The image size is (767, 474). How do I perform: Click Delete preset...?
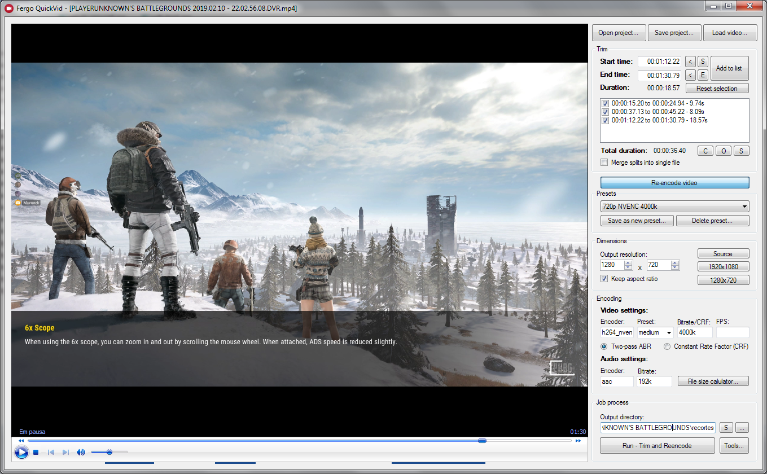tap(713, 221)
